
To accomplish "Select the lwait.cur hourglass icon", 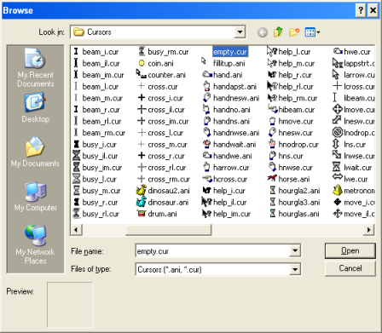I will 337,167.
